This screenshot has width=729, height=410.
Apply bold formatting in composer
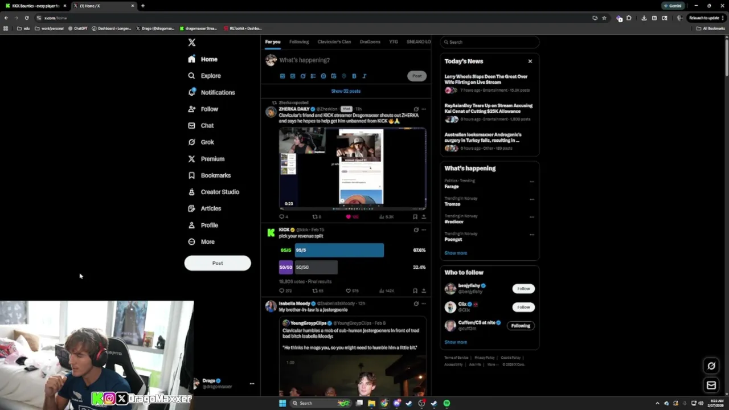(x=354, y=76)
